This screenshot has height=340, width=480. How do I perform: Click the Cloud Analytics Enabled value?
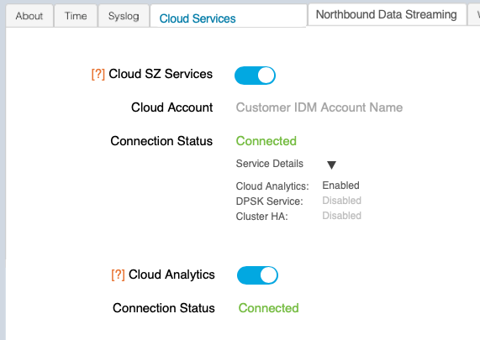[x=340, y=186]
